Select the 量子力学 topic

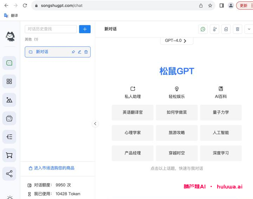[221, 113]
